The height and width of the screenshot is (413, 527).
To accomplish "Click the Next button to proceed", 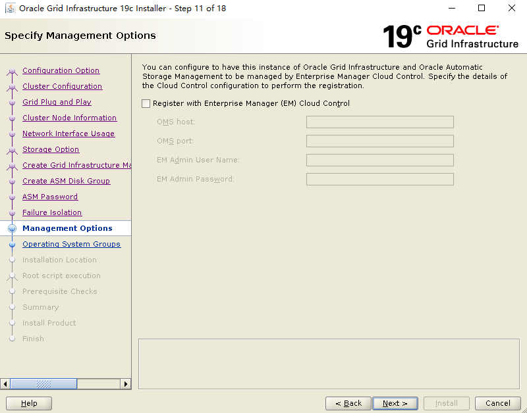I will coord(395,403).
